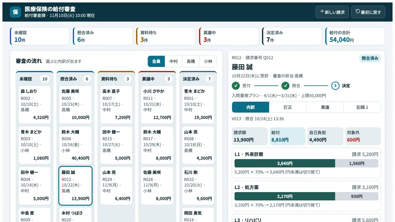The height and width of the screenshot is (222, 395).
Task: Click the step 3 circle beside 決定
Action: pyautogui.click(x=335, y=86)
